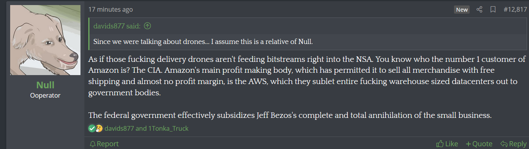Expand the quoted text about drones
Viewport: 529px width, 149px height.
pos(203,42)
